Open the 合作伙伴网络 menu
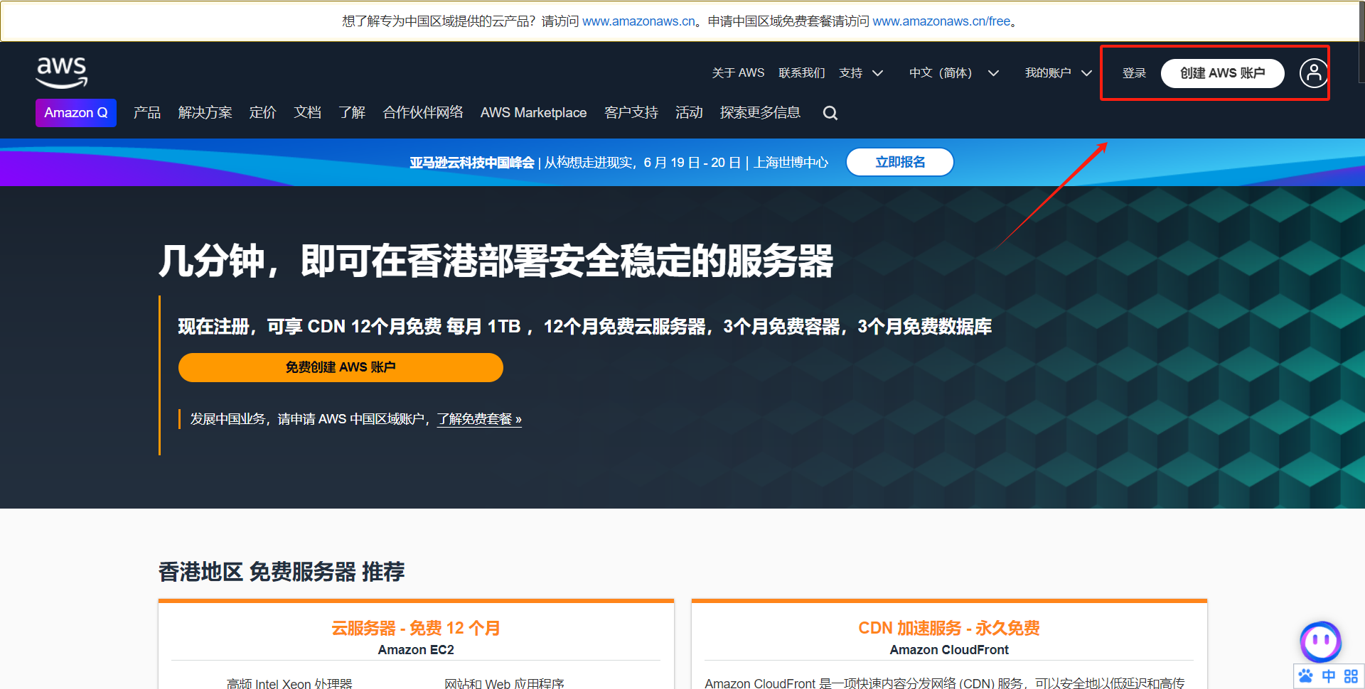This screenshot has width=1365, height=689. point(423,113)
